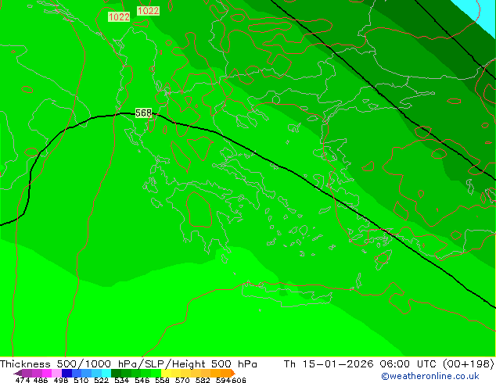Click the 606 legend value

point(239,380)
